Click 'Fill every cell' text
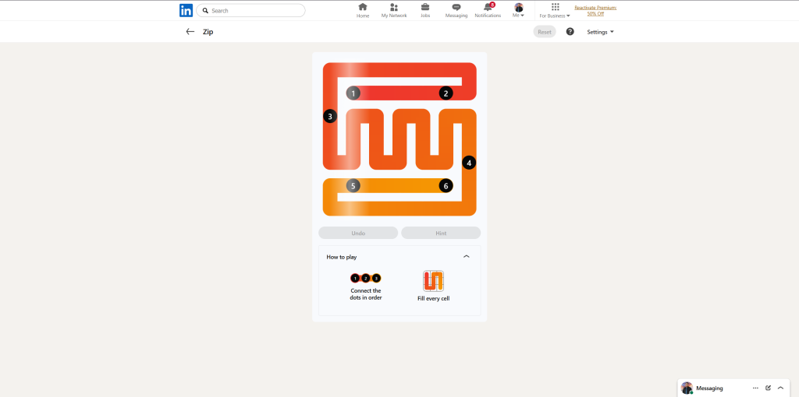 coord(433,298)
